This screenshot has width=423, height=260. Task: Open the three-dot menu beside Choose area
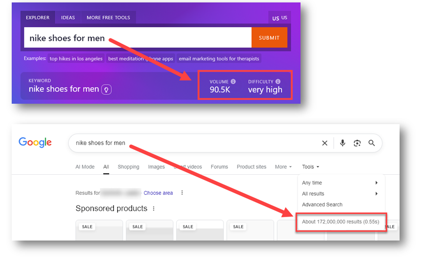[182, 193]
